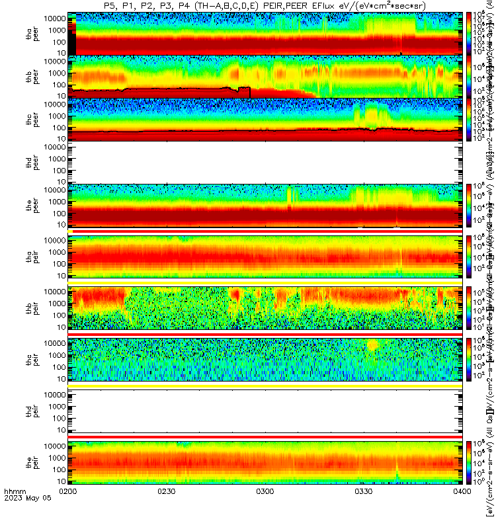This screenshot has width=496, height=529.
Task: Click inside the thc peer spectrogram panel
Action: [x=265, y=120]
